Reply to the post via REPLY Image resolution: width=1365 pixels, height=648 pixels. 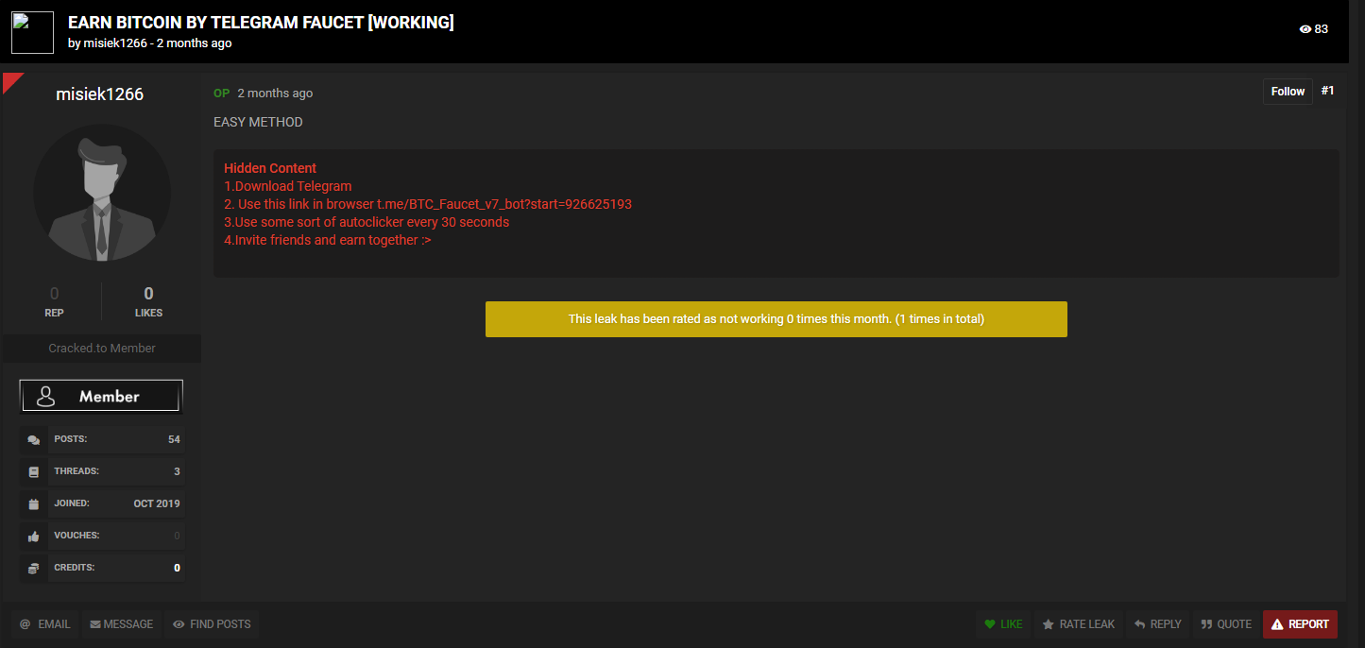(x=1157, y=624)
